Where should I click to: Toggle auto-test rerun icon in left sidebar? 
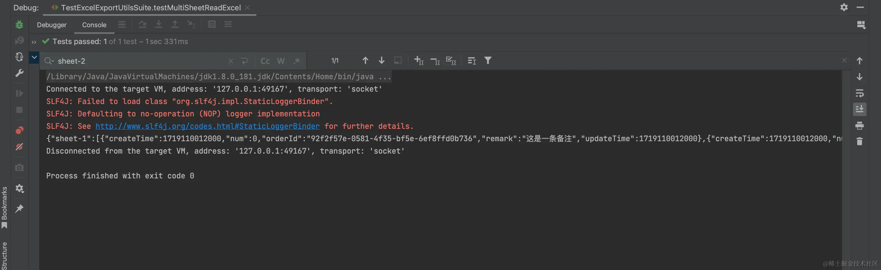[x=19, y=56]
